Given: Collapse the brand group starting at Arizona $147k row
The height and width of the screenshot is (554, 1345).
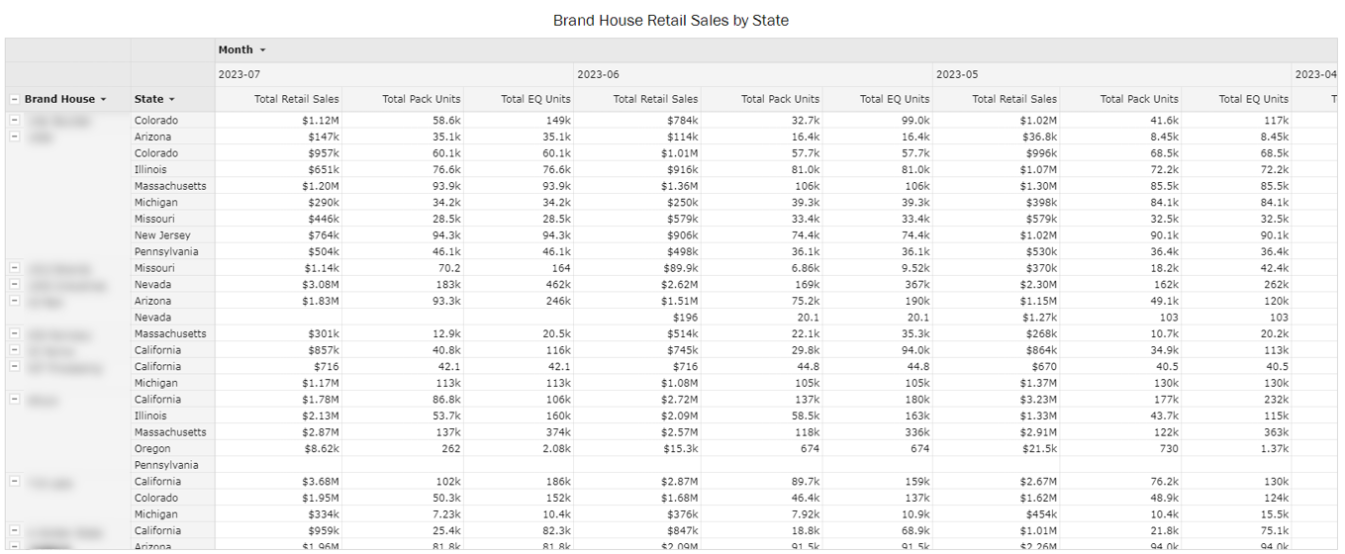Looking at the screenshot, I should (x=15, y=137).
